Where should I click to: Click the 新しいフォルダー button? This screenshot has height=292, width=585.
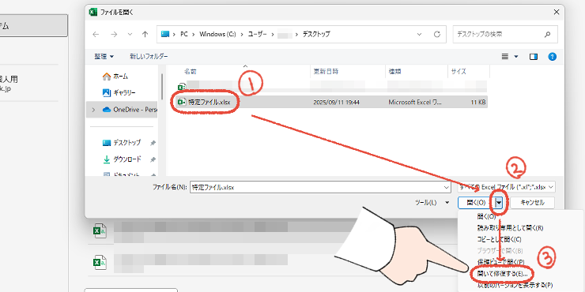(149, 57)
